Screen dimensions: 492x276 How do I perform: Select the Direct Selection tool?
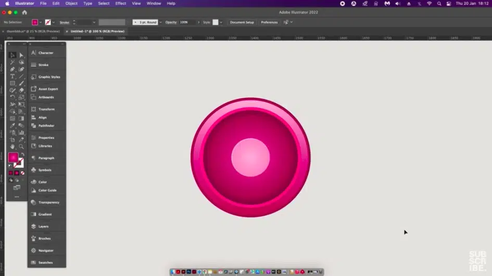tap(21, 55)
